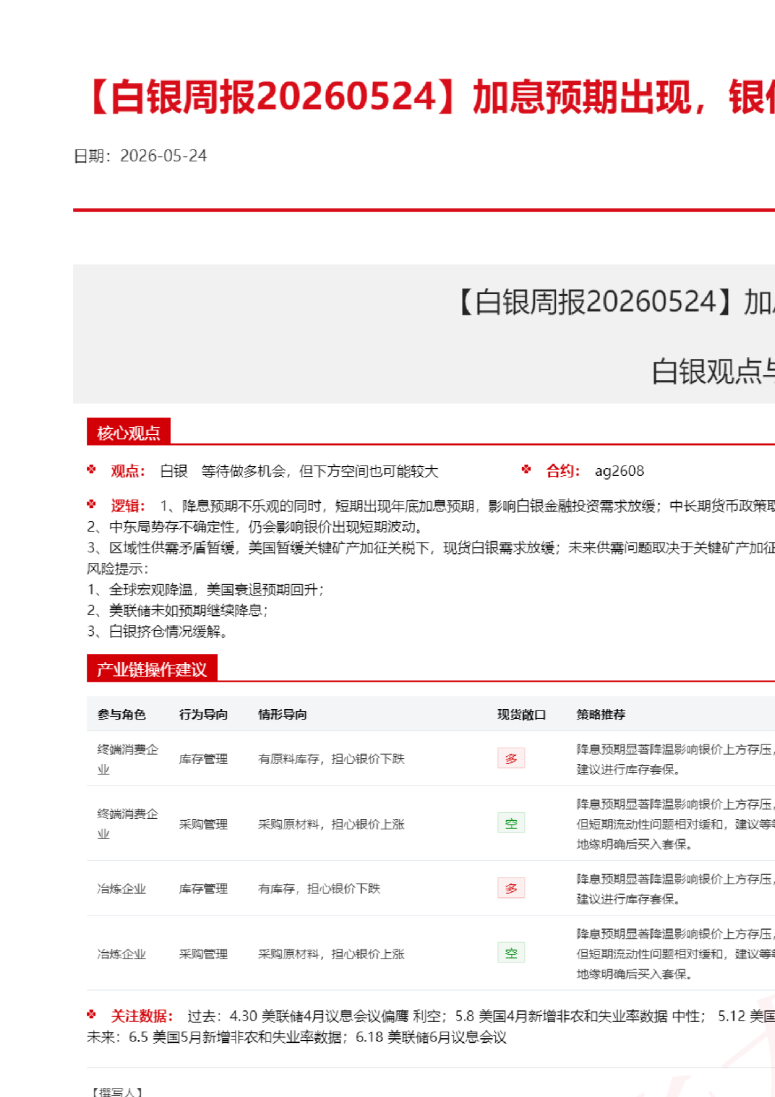This screenshot has height=1097, width=775.
Task: Click the 现货敞口 column header
Action: 522,714
